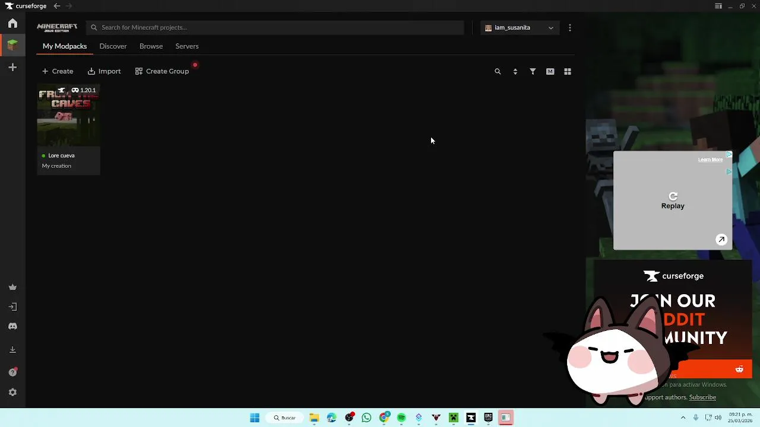Open the My Modpacks tab
Viewport: 760px width, 427px height.
point(65,46)
